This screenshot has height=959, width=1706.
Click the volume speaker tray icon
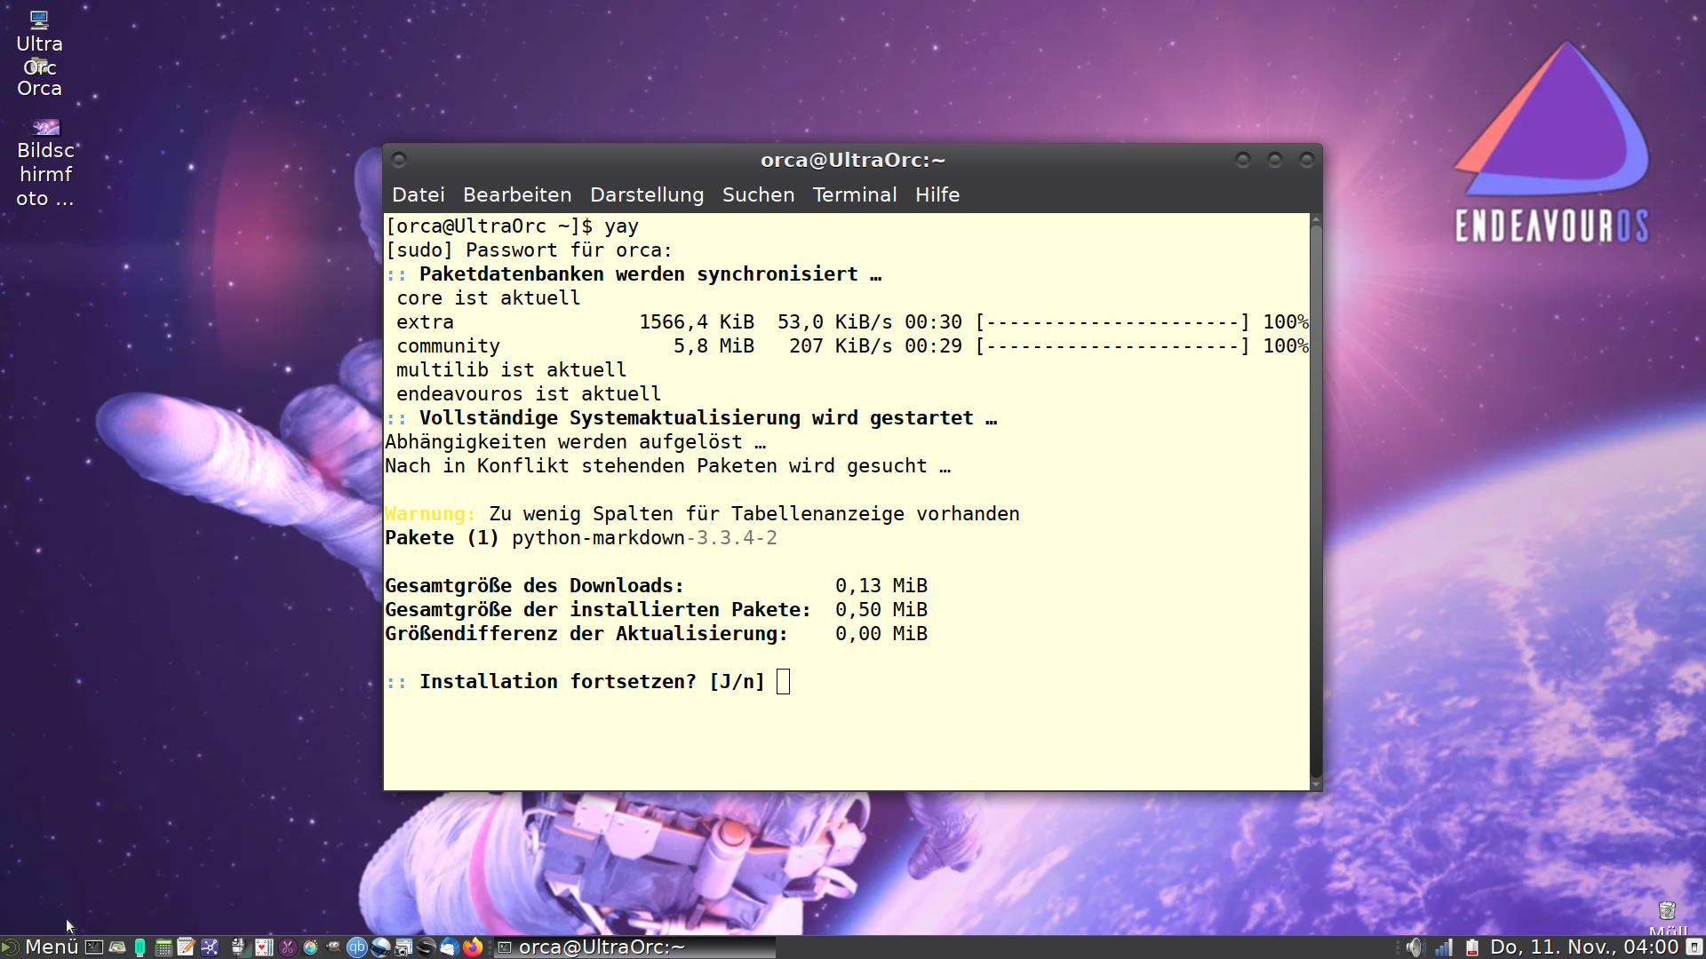[1415, 947]
